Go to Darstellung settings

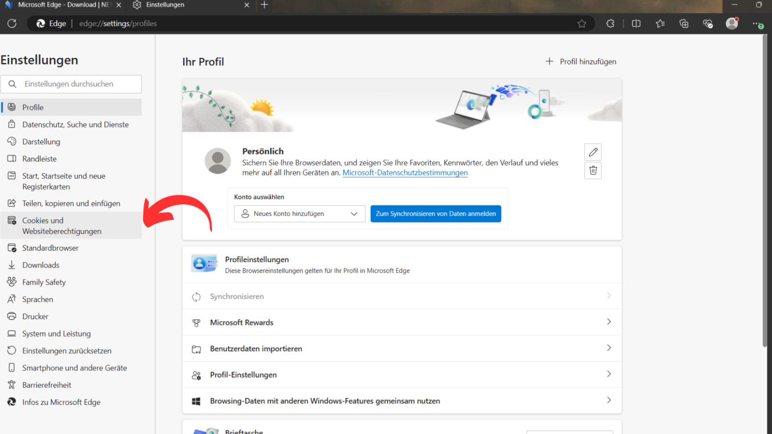point(71,142)
